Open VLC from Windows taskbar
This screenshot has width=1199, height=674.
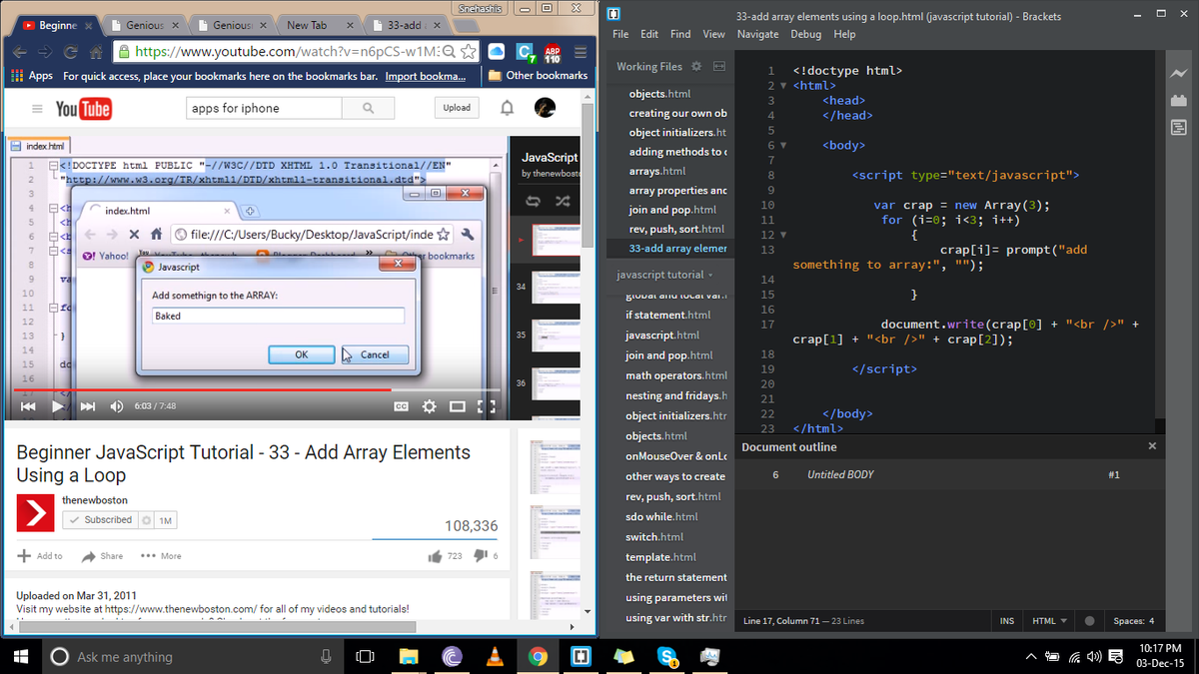click(495, 657)
